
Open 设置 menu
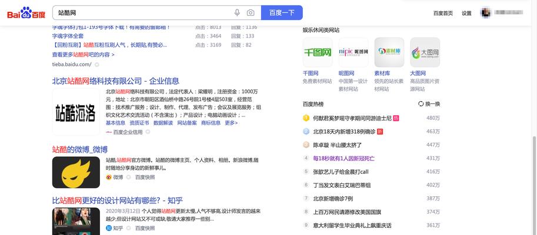coord(466,13)
